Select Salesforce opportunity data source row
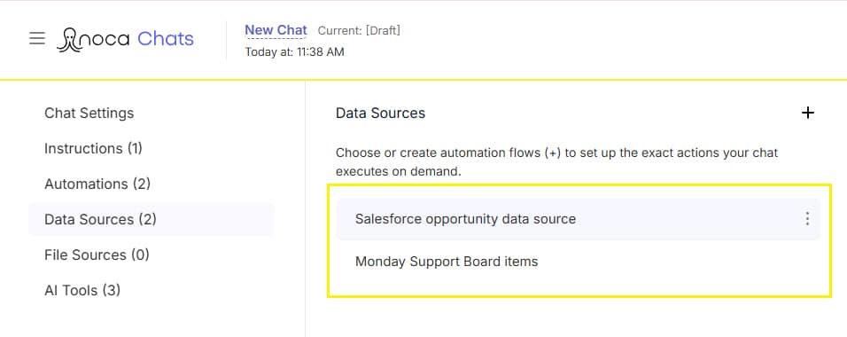The image size is (847, 337). 579,219
